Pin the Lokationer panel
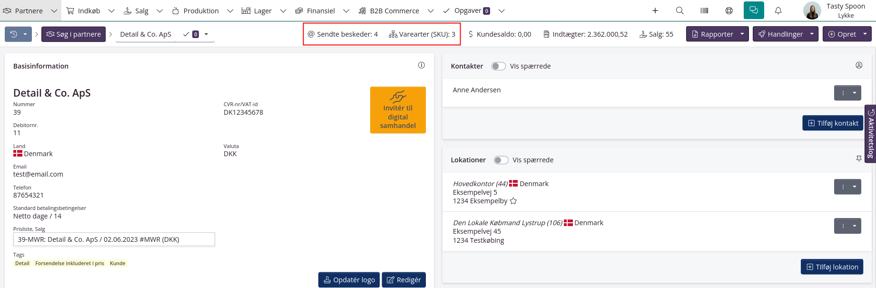The width and height of the screenshot is (876, 288). [x=859, y=159]
